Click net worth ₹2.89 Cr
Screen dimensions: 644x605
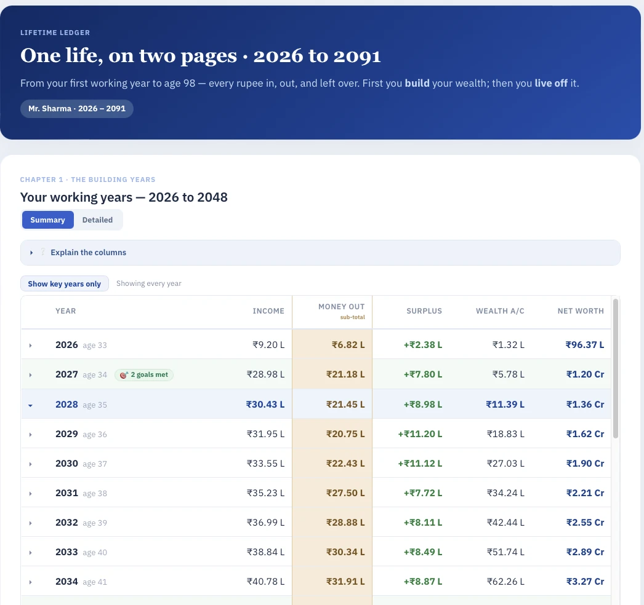click(x=586, y=552)
